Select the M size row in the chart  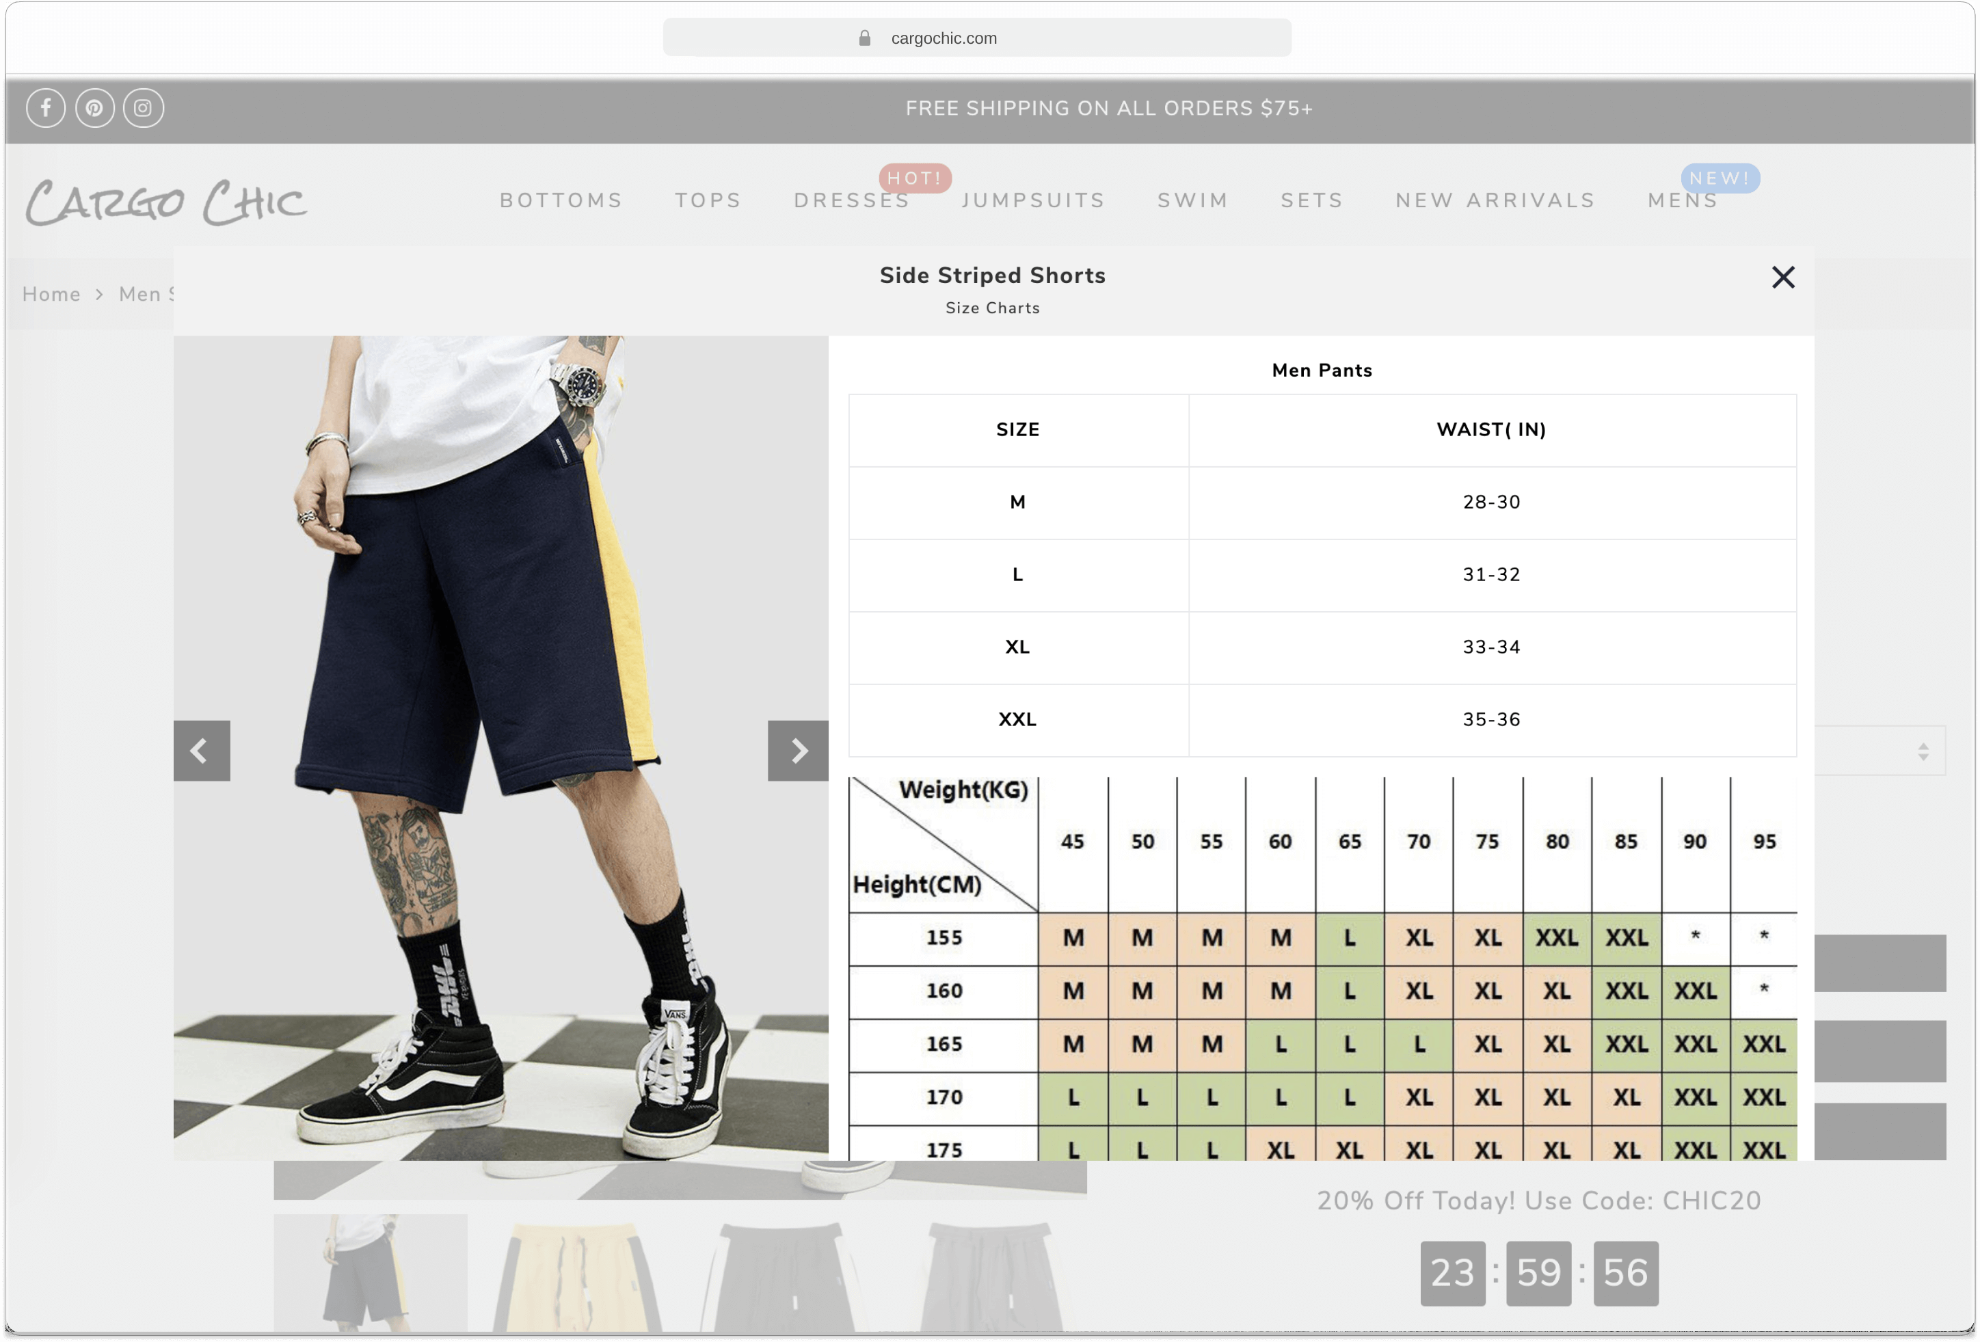point(1017,502)
